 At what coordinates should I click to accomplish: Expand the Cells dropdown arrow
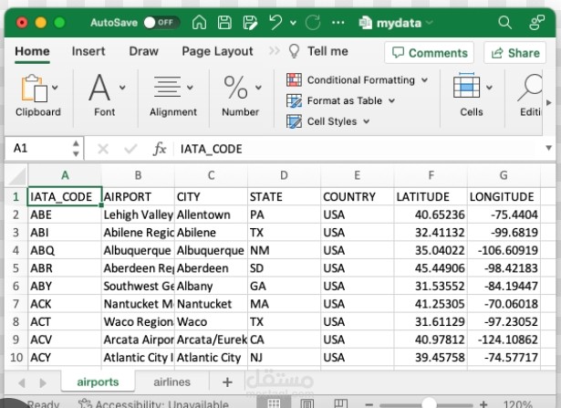[x=489, y=88]
